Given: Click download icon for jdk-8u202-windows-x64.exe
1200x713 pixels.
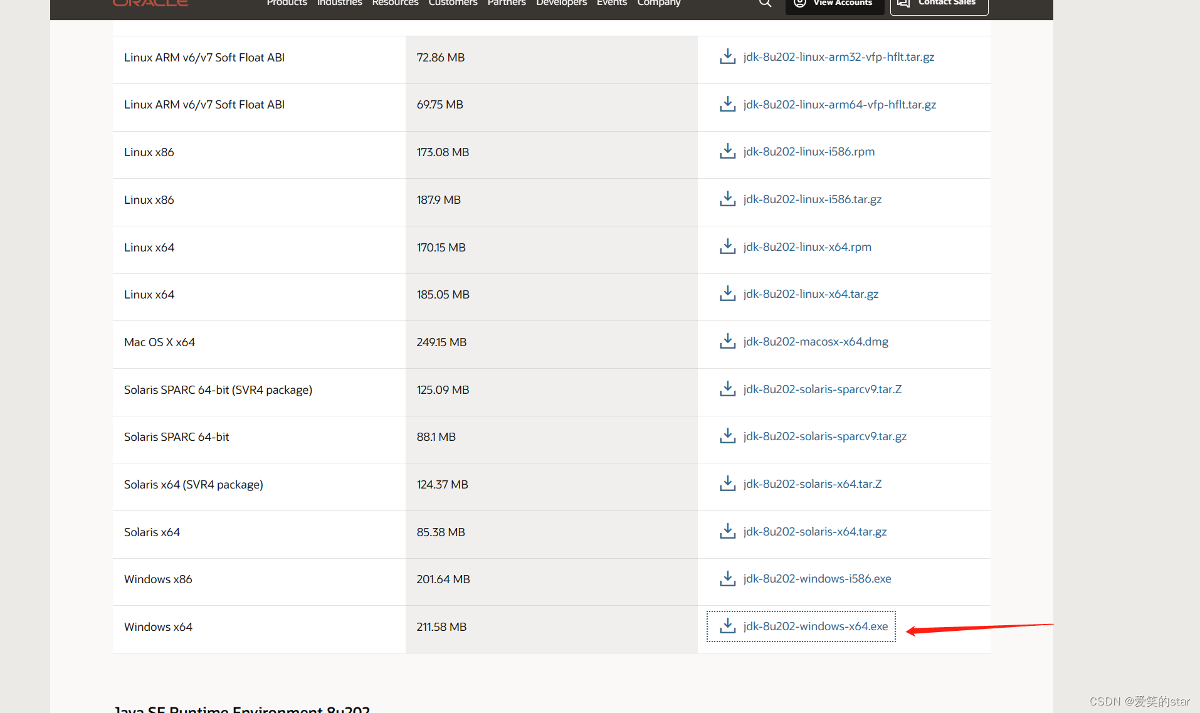Looking at the screenshot, I should coord(727,626).
